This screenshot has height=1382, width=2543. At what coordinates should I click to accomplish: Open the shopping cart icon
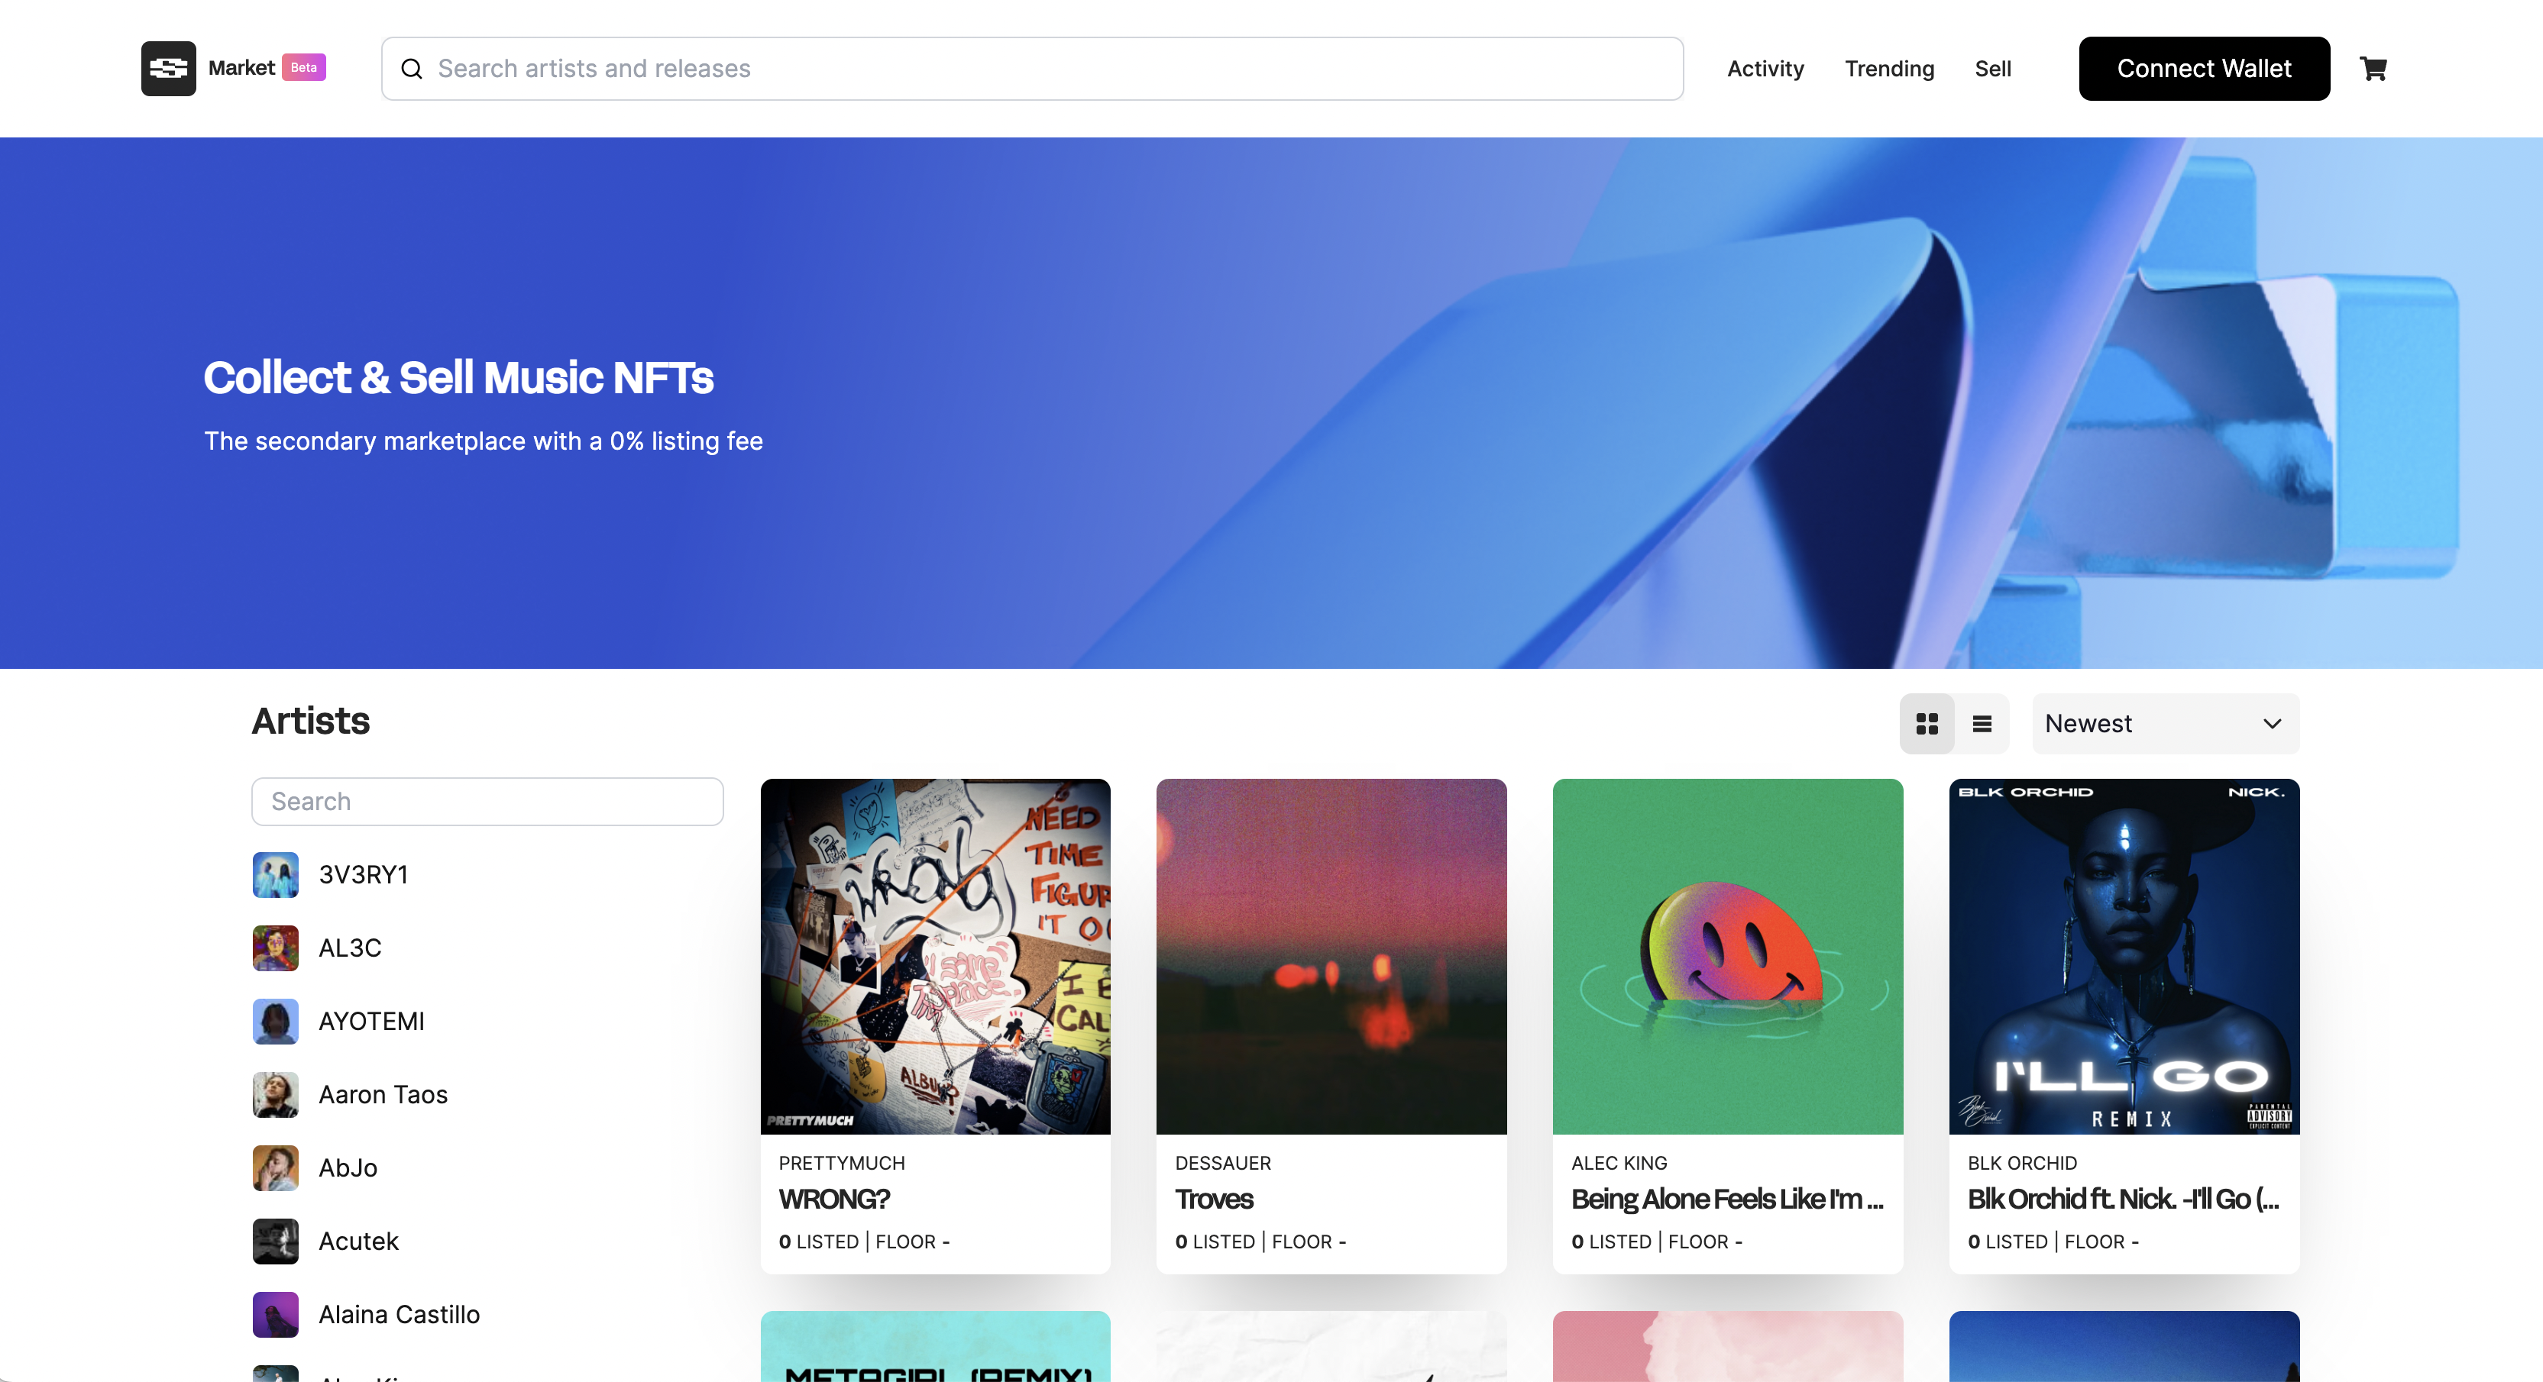click(2372, 68)
